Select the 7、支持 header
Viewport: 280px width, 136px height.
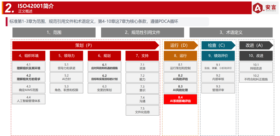142,56
